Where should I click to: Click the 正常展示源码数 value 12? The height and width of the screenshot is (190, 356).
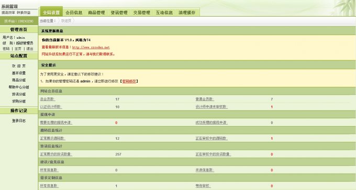point(117,139)
